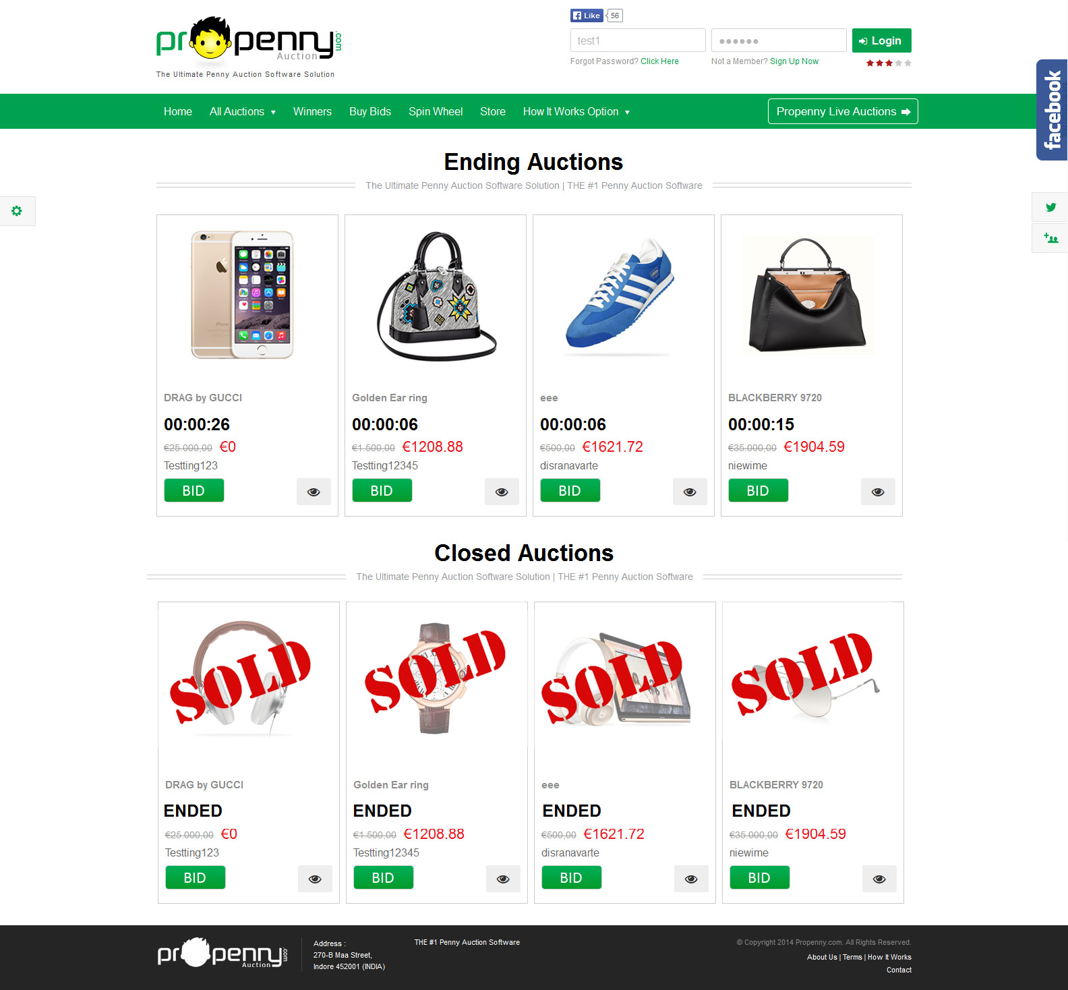Click the green Login button
Viewport: 1068px width, 990px height.
point(882,40)
